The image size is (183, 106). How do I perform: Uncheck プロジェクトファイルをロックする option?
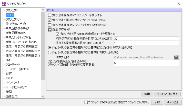click(50, 20)
